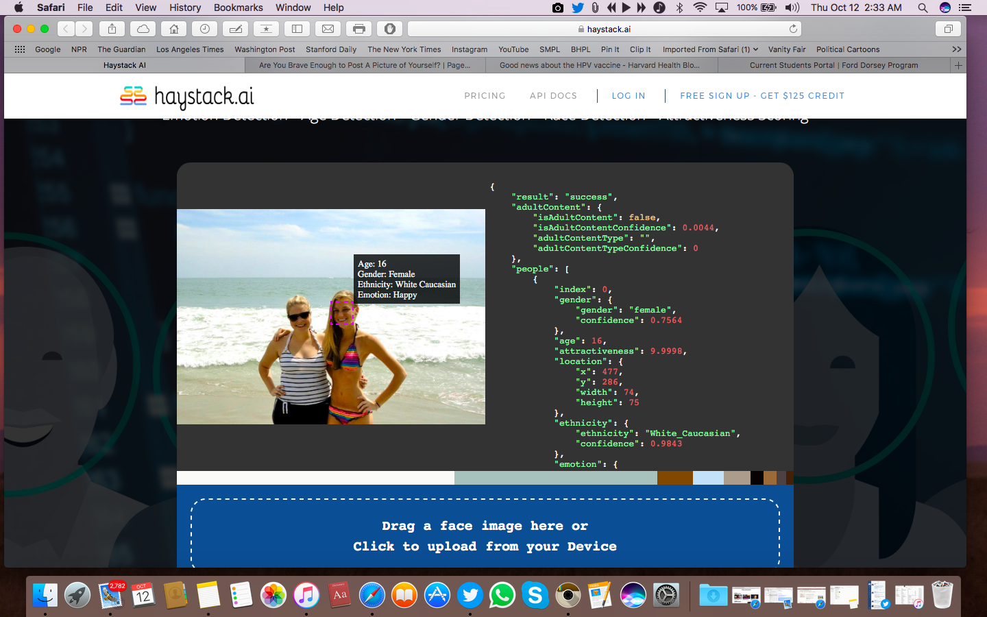This screenshot has width=987, height=617.
Task: Click the Mail envelope icon in toolbar
Action: pos(328,29)
